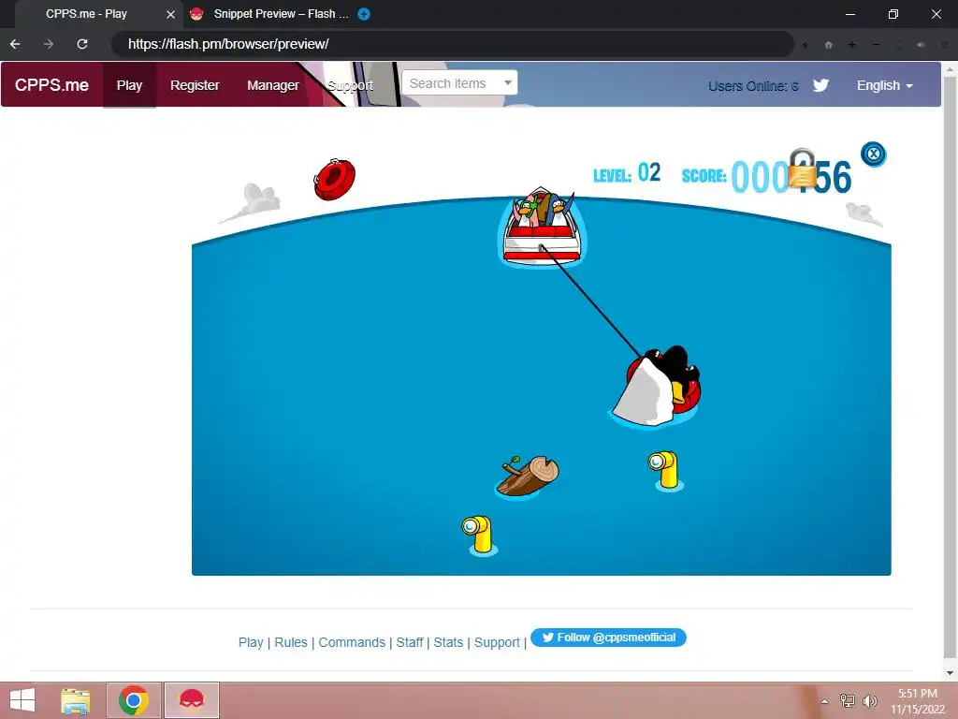Click the plus zoom icon in toolbar
The image size is (958, 719).
click(851, 45)
